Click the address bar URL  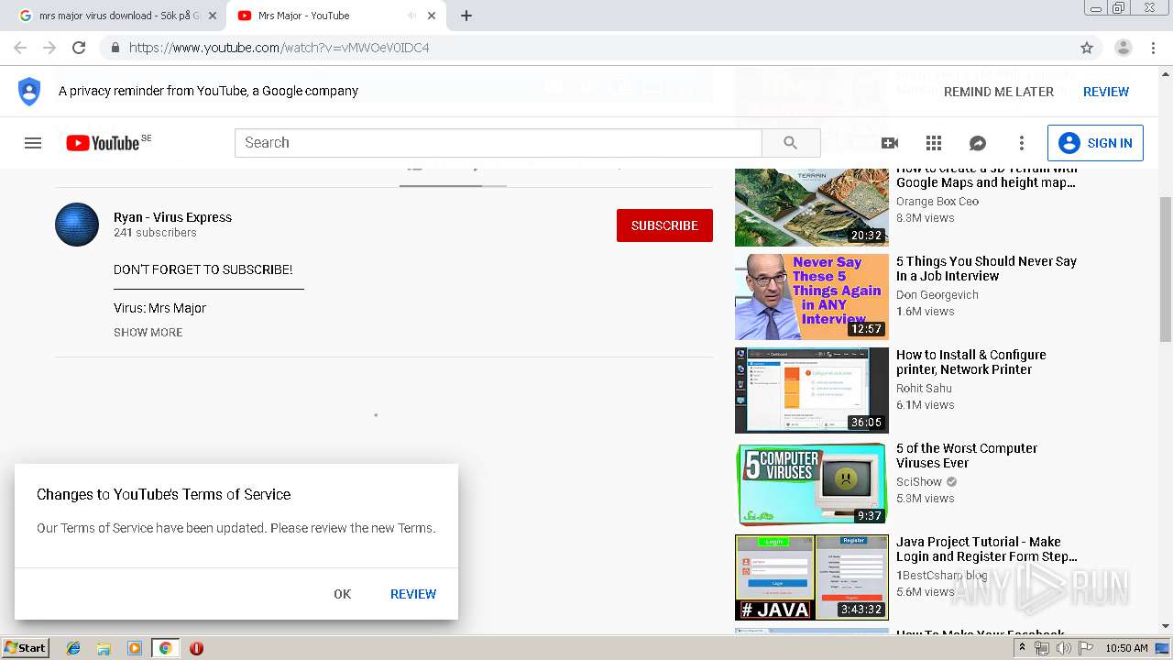(280, 48)
